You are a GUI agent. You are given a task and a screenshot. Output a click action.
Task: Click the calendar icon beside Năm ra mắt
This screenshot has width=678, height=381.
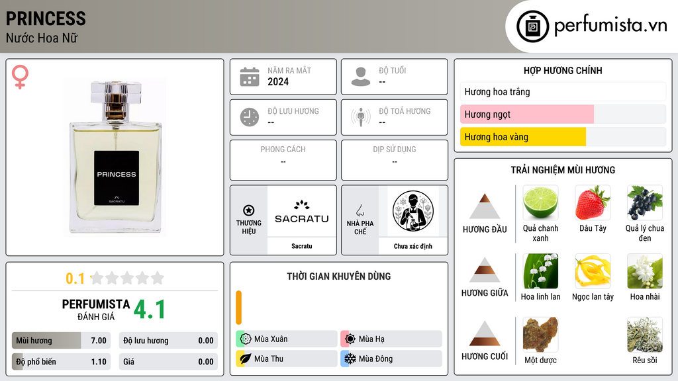[x=250, y=77]
